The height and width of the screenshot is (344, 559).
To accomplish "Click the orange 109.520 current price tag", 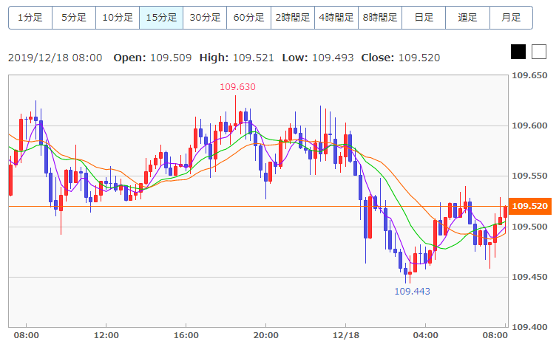I will (x=529, y=206).
